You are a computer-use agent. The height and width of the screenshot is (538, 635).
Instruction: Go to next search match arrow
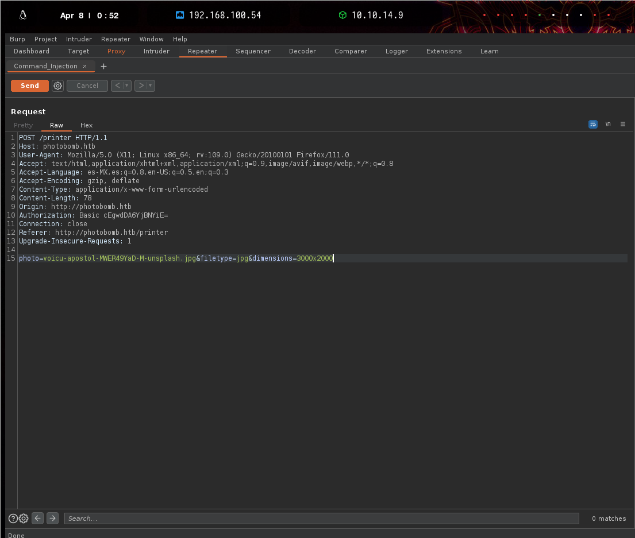coord(52,518)
